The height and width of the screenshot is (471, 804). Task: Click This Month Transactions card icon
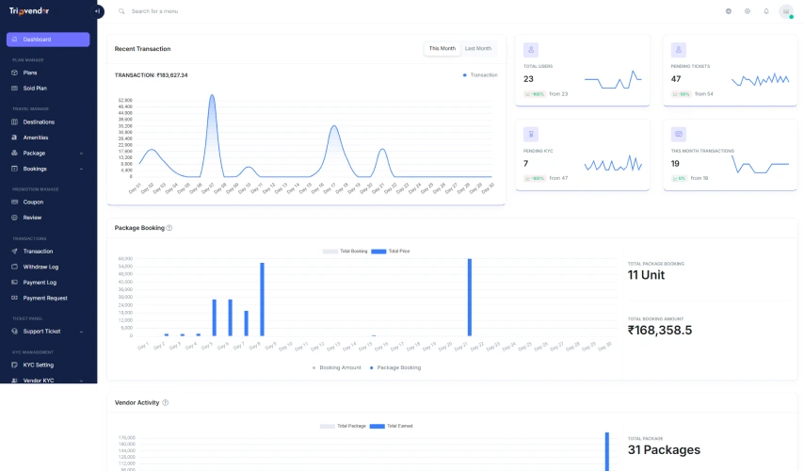[x=679, y=135]
